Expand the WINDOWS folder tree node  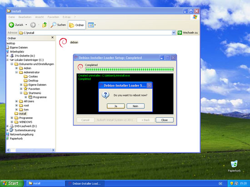click(12, 122)
